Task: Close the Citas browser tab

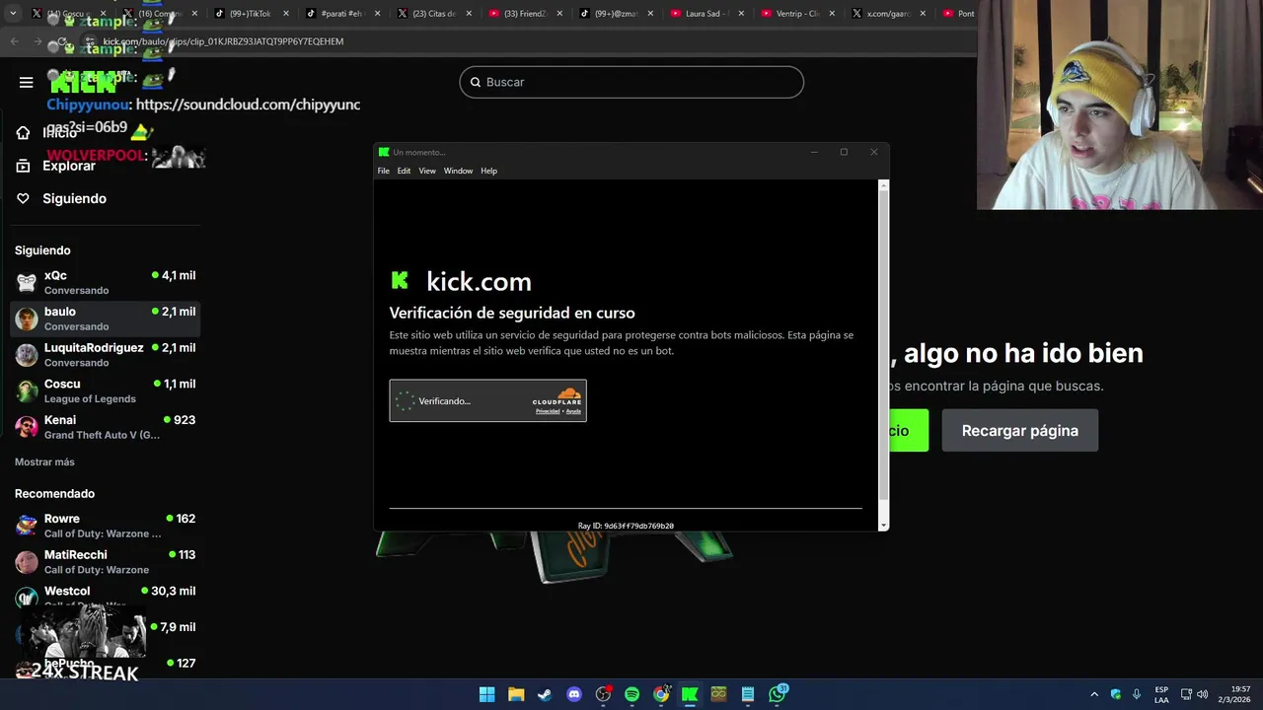Action: pyautogui.click(x=467, y=14)
